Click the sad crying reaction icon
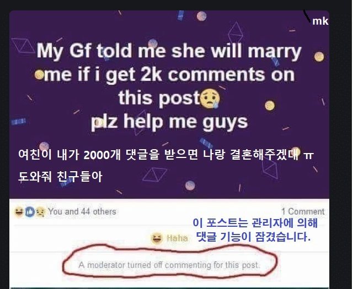This screenshot has width=353, height=289. (40, 212)
